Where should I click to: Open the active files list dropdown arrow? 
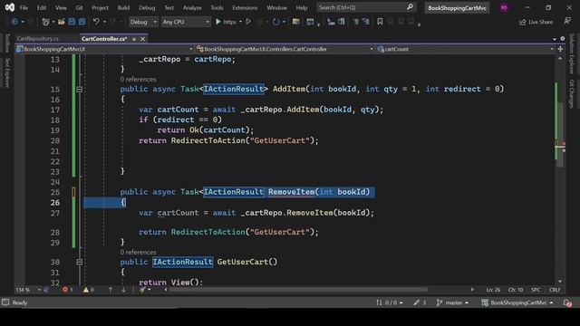555,39
